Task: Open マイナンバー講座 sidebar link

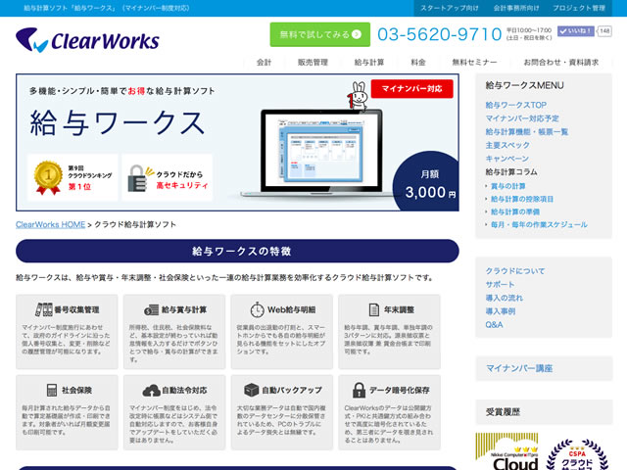Action: (x=519, y=368)
